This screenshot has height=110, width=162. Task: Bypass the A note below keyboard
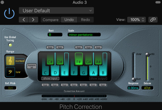[93, 85]
